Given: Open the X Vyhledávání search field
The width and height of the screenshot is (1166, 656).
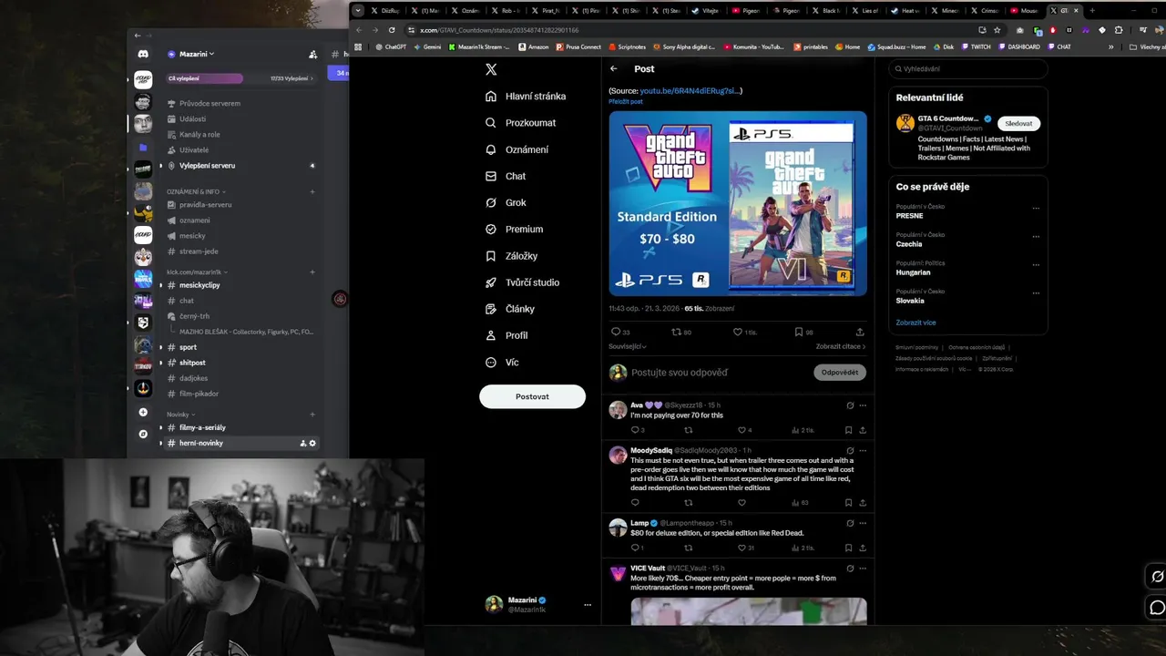Looking at the screenshot, I should tap(968, 69).
